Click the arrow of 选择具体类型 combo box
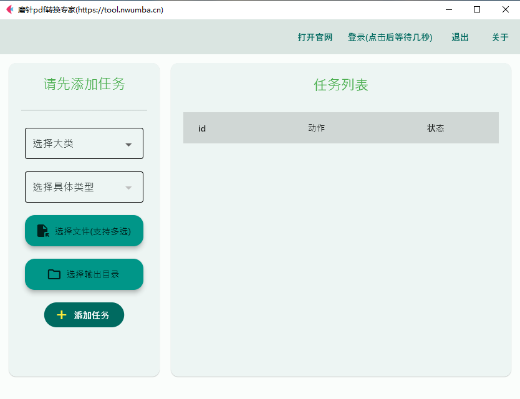 [128, 188]
